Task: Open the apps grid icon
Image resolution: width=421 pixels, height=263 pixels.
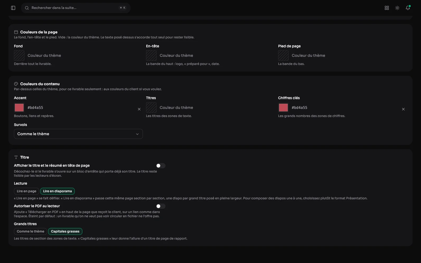Action: (x=387, y=8)
